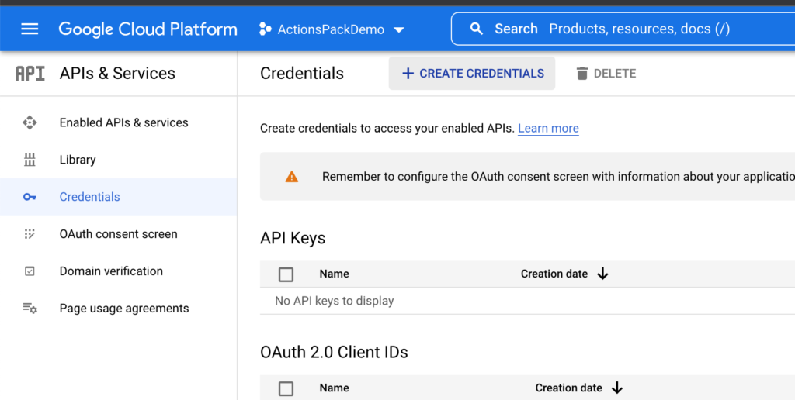This screenshot has height=400, width=795.
Task: Sort API Keys by Name column
Action: [334, 274]
